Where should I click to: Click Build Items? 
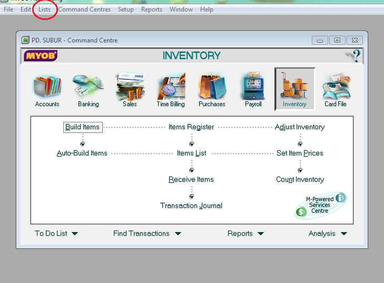tap(83, 127)
